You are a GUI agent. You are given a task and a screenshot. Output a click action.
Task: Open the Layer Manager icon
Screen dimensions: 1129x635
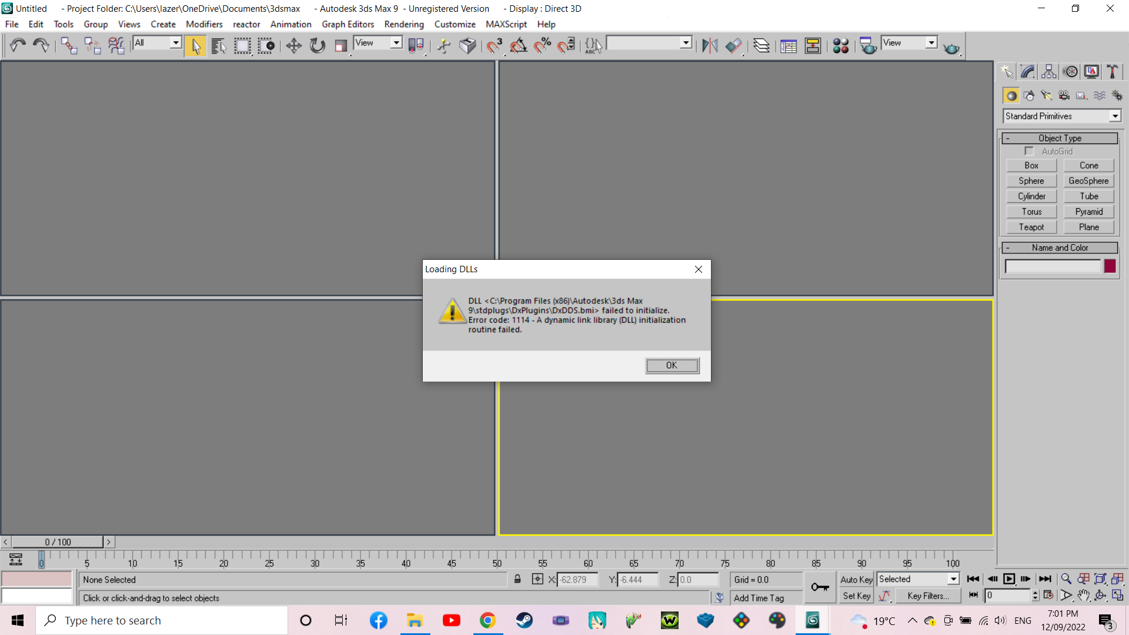[x=761, y=45]
